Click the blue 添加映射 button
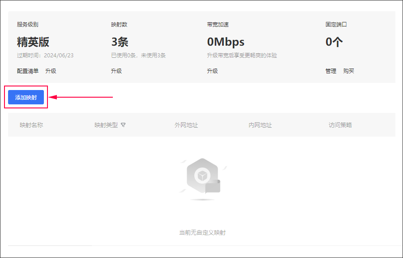The width and height of the screenshot is (403, 258). coord(26,97)
